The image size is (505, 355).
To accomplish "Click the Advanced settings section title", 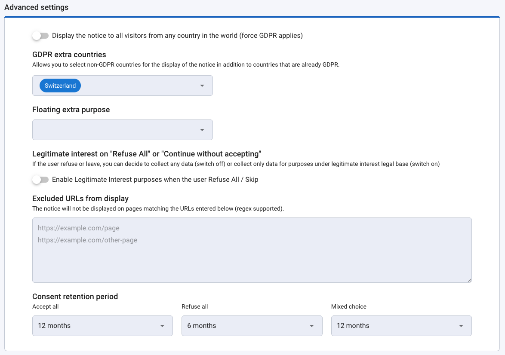I will coord(36,7).
